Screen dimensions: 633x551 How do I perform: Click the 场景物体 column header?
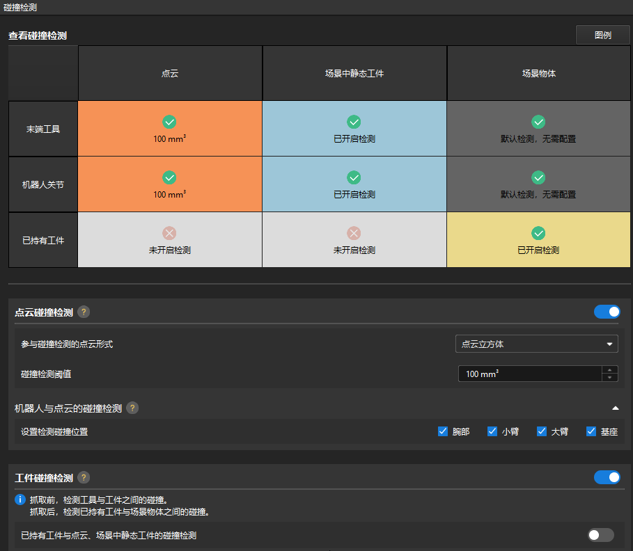coord(538,73)
